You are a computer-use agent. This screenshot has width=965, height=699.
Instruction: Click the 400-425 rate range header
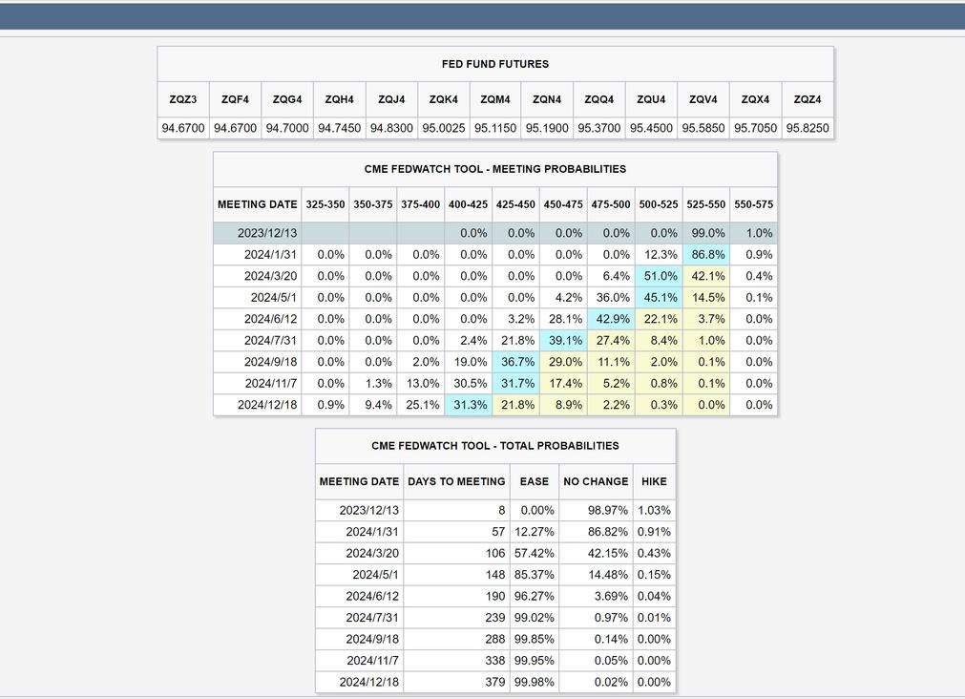point(468,204)
